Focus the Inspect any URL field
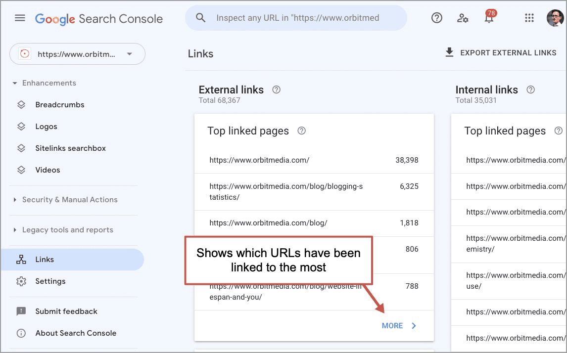The width and height of the screenshot is (567, 353). pos(296,18)
